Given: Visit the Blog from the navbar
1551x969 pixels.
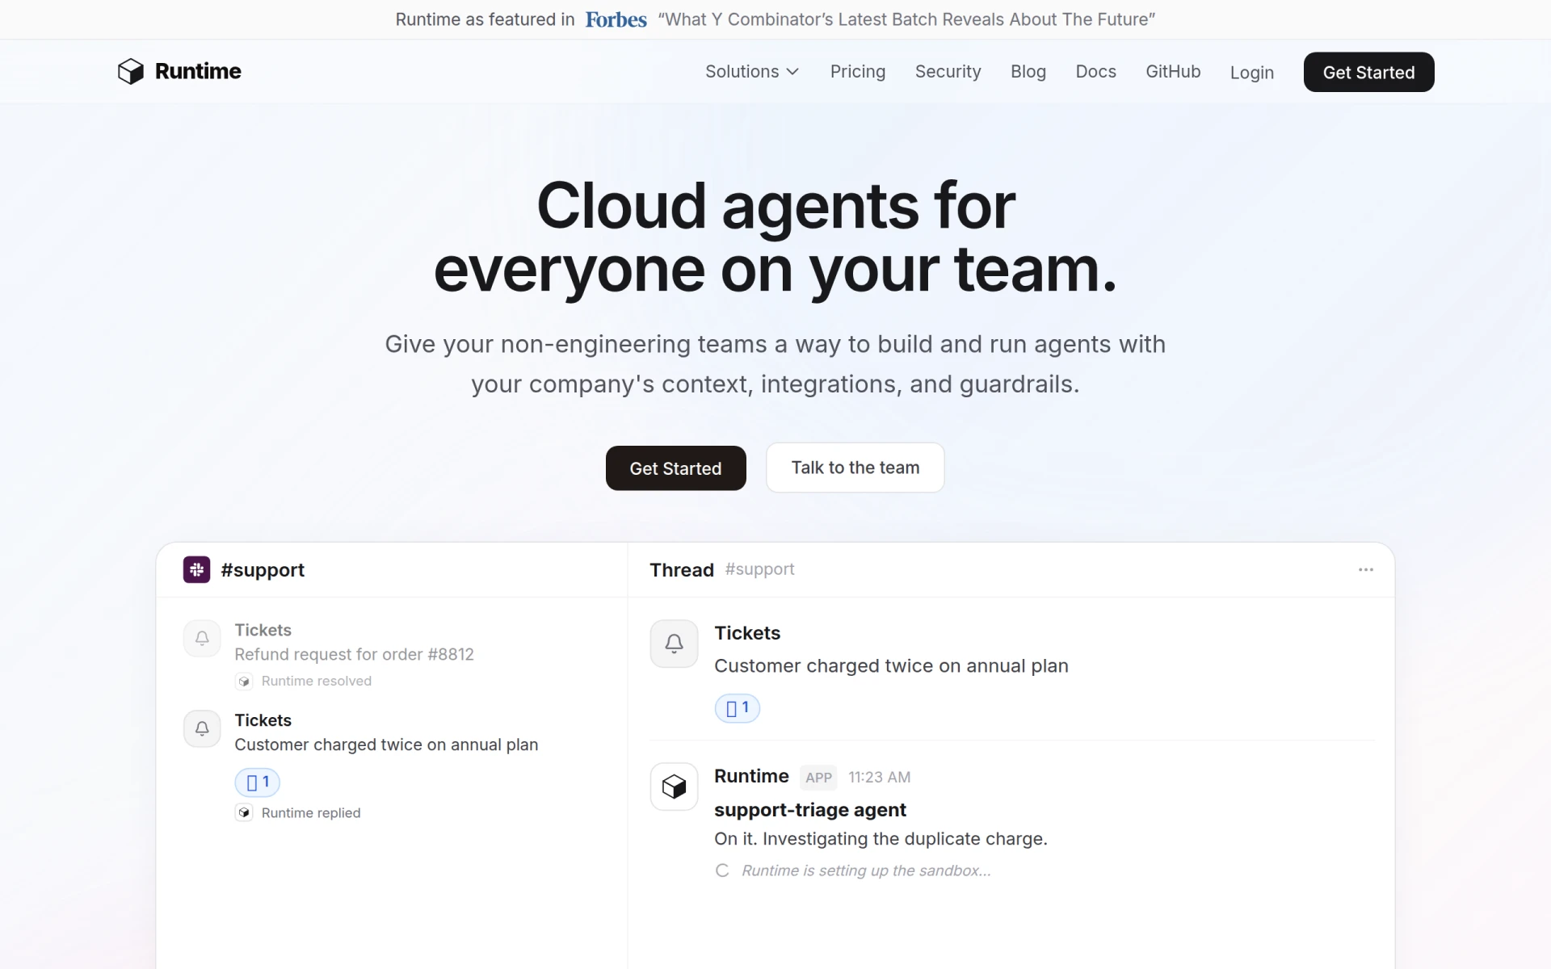Looking at the screenshot, I should coord(1028,71).
